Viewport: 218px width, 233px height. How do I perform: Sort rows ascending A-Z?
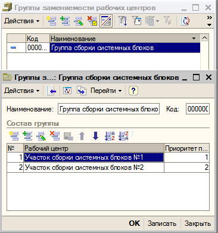point(110,136)
